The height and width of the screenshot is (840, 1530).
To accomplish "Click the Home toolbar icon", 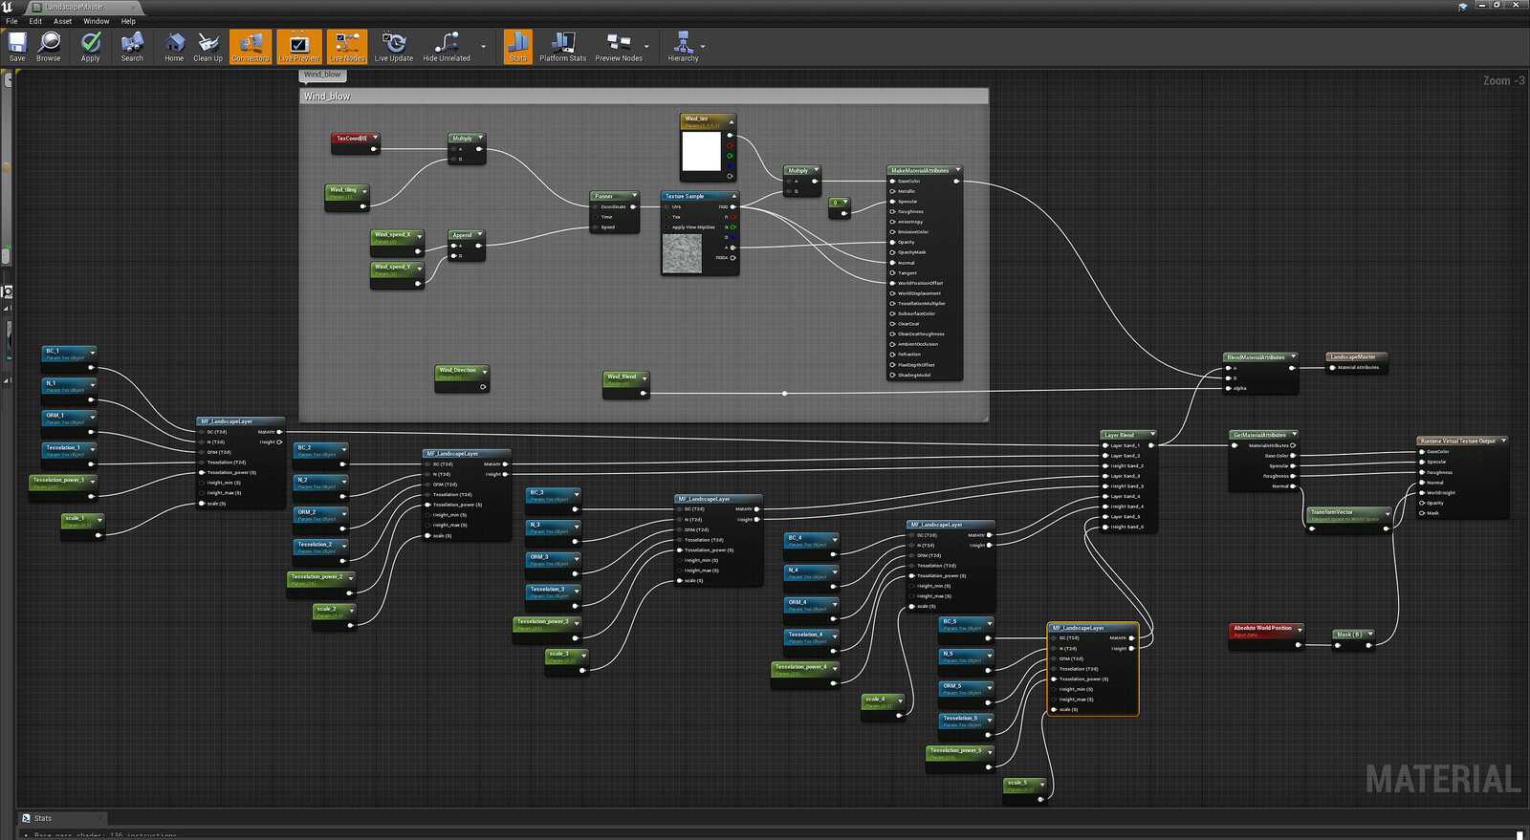I will point(174,46).
